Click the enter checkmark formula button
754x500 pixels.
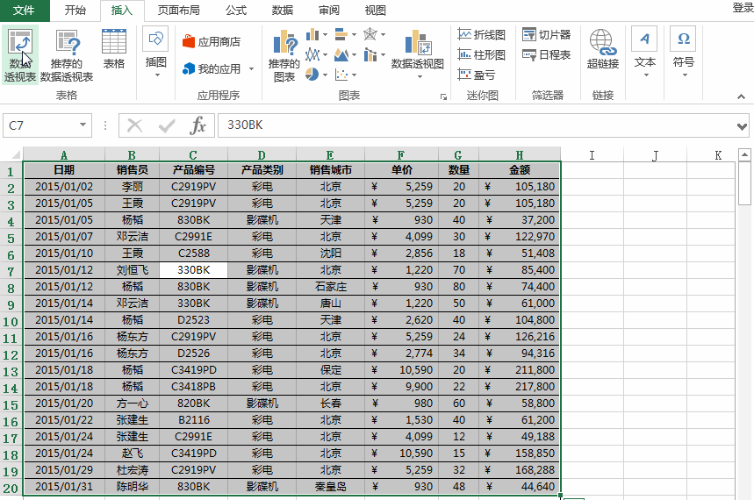click(167, 126)
